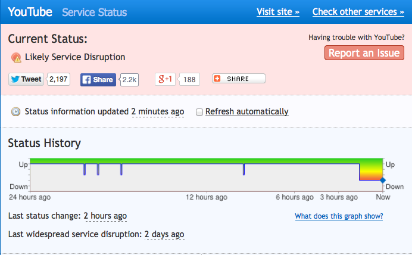Click the 12 hours ago axis label

point(207,197)
